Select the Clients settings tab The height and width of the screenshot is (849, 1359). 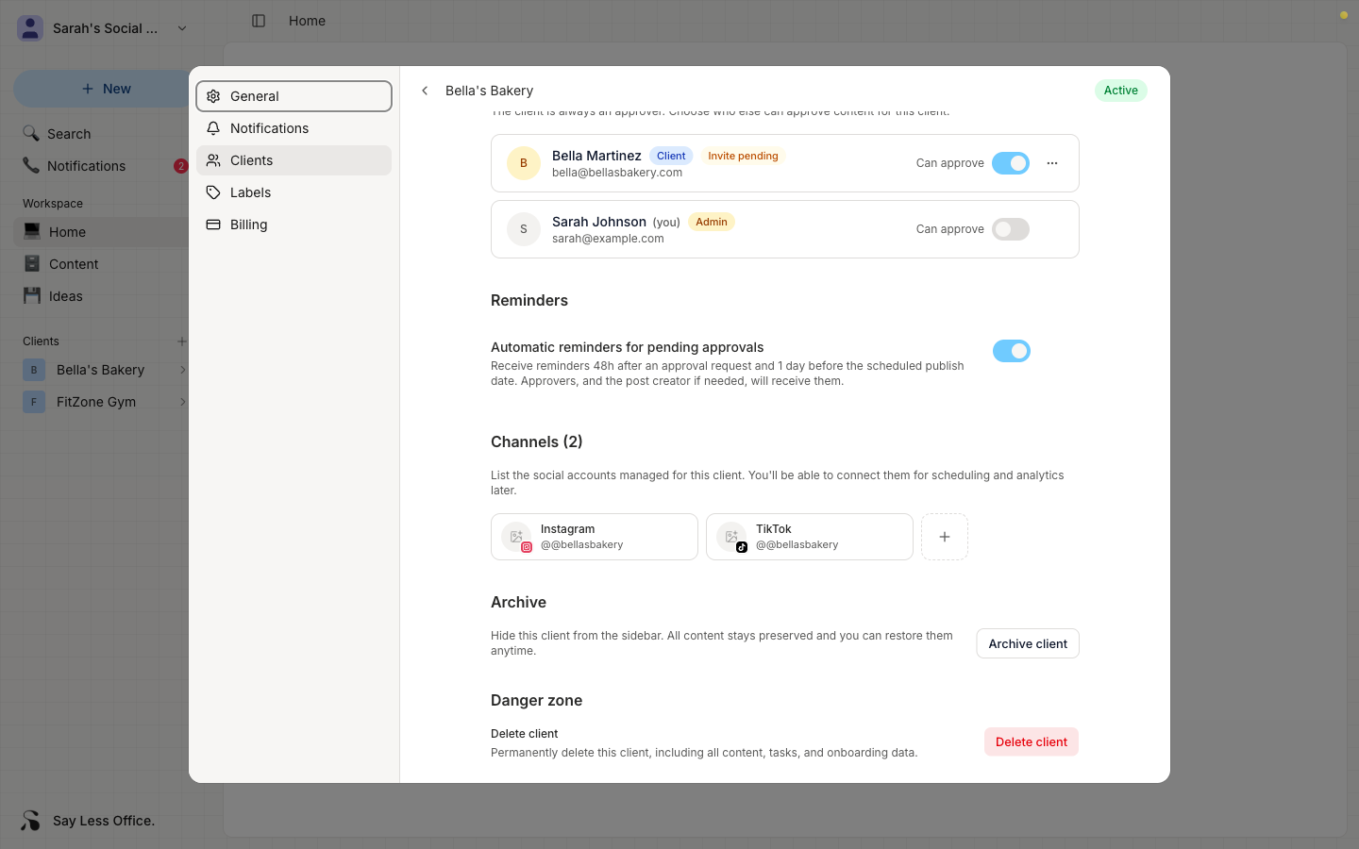294,160
